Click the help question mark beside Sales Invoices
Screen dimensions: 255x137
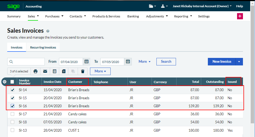pos(48,31)
